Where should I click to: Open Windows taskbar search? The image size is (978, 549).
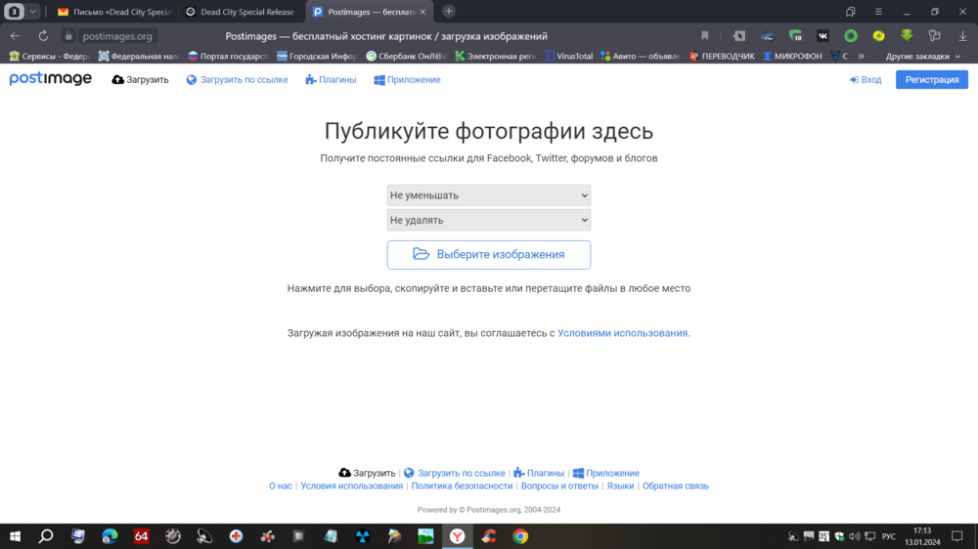point(46,536)
